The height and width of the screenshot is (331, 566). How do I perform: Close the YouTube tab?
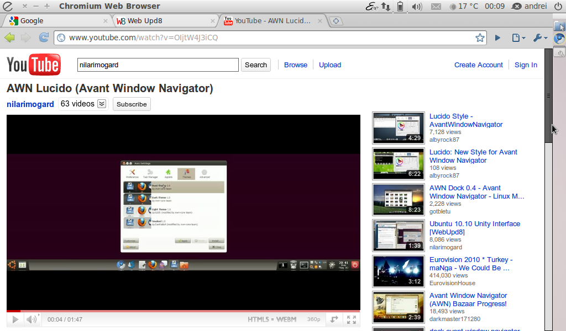pyautogui.click(x=320, y=21)
